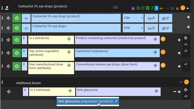Screen dimensions: 194x109
Task: Toggle active state of Has active ingredient row
Action: pos(17,53)
